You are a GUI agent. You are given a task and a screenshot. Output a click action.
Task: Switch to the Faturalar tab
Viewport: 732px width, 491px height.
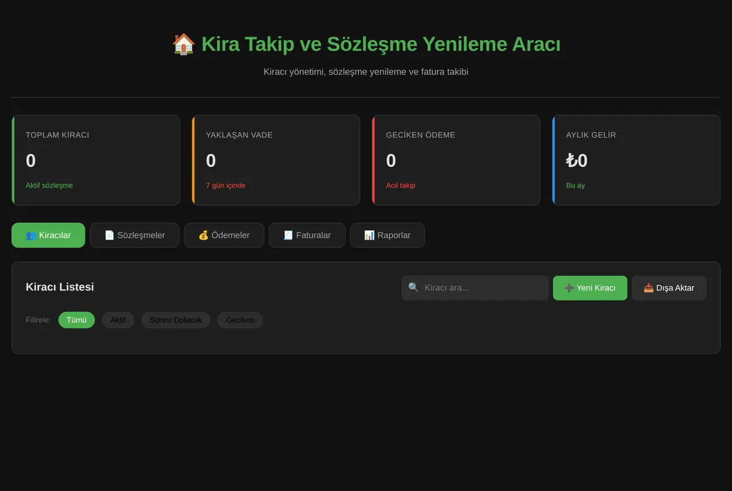point(307,235)
